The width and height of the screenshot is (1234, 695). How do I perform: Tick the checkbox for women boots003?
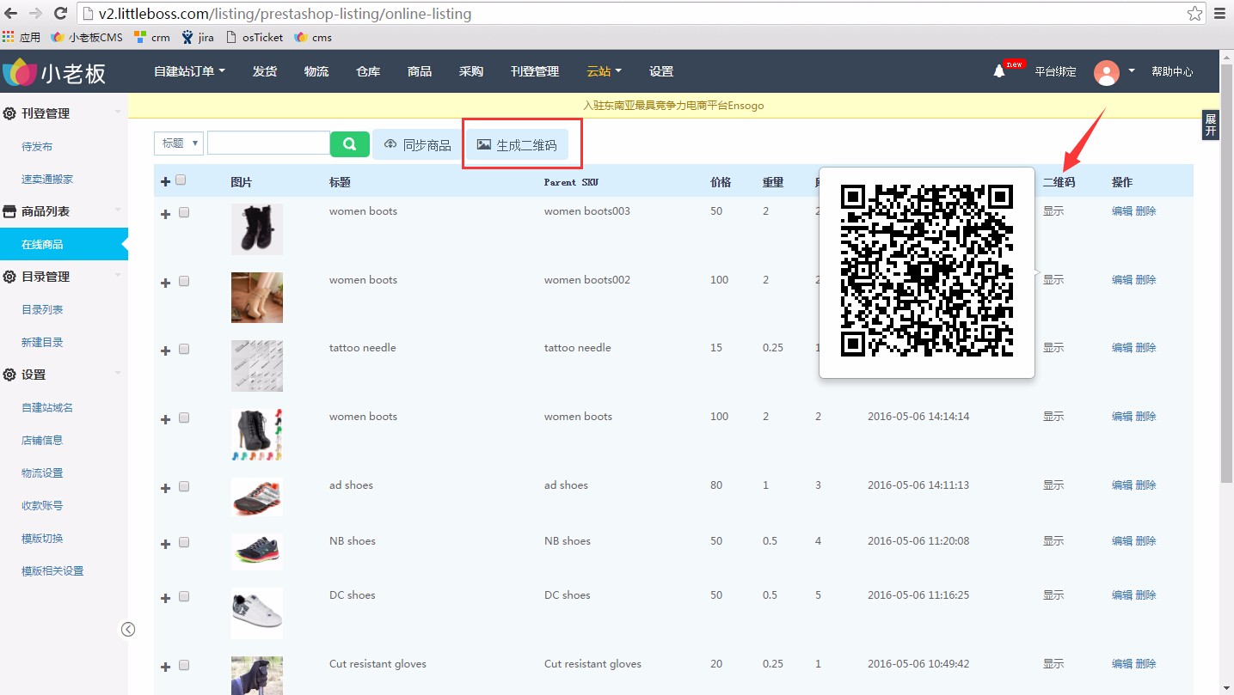184,213
